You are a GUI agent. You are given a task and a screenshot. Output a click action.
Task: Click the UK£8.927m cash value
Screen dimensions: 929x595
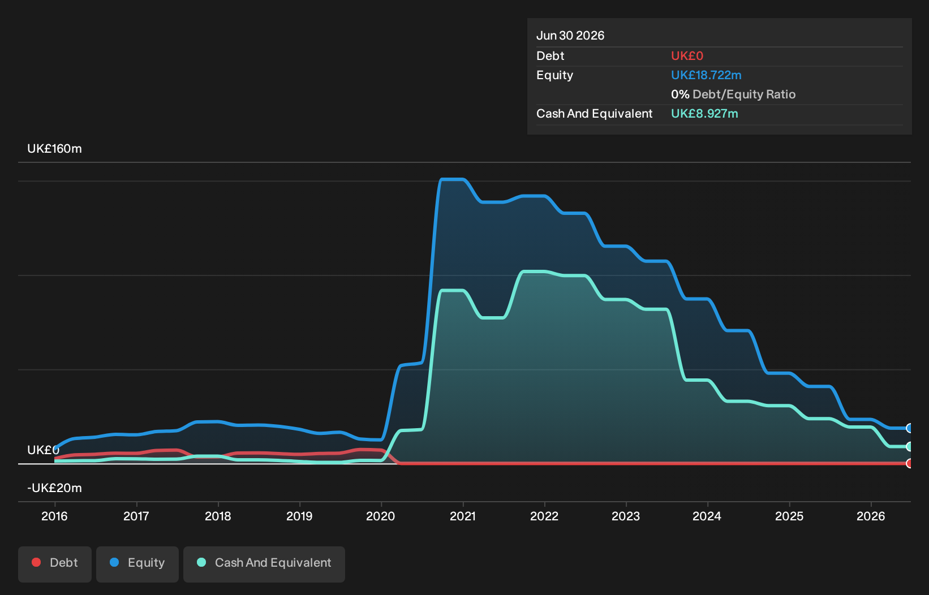pyautogui.click(x=704, y=114)
